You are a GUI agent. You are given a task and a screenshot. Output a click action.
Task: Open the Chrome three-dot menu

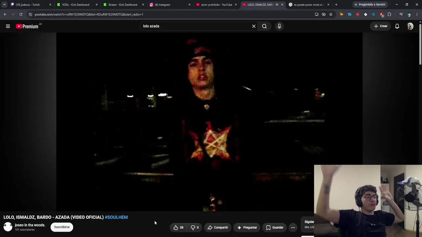(417, 14)
